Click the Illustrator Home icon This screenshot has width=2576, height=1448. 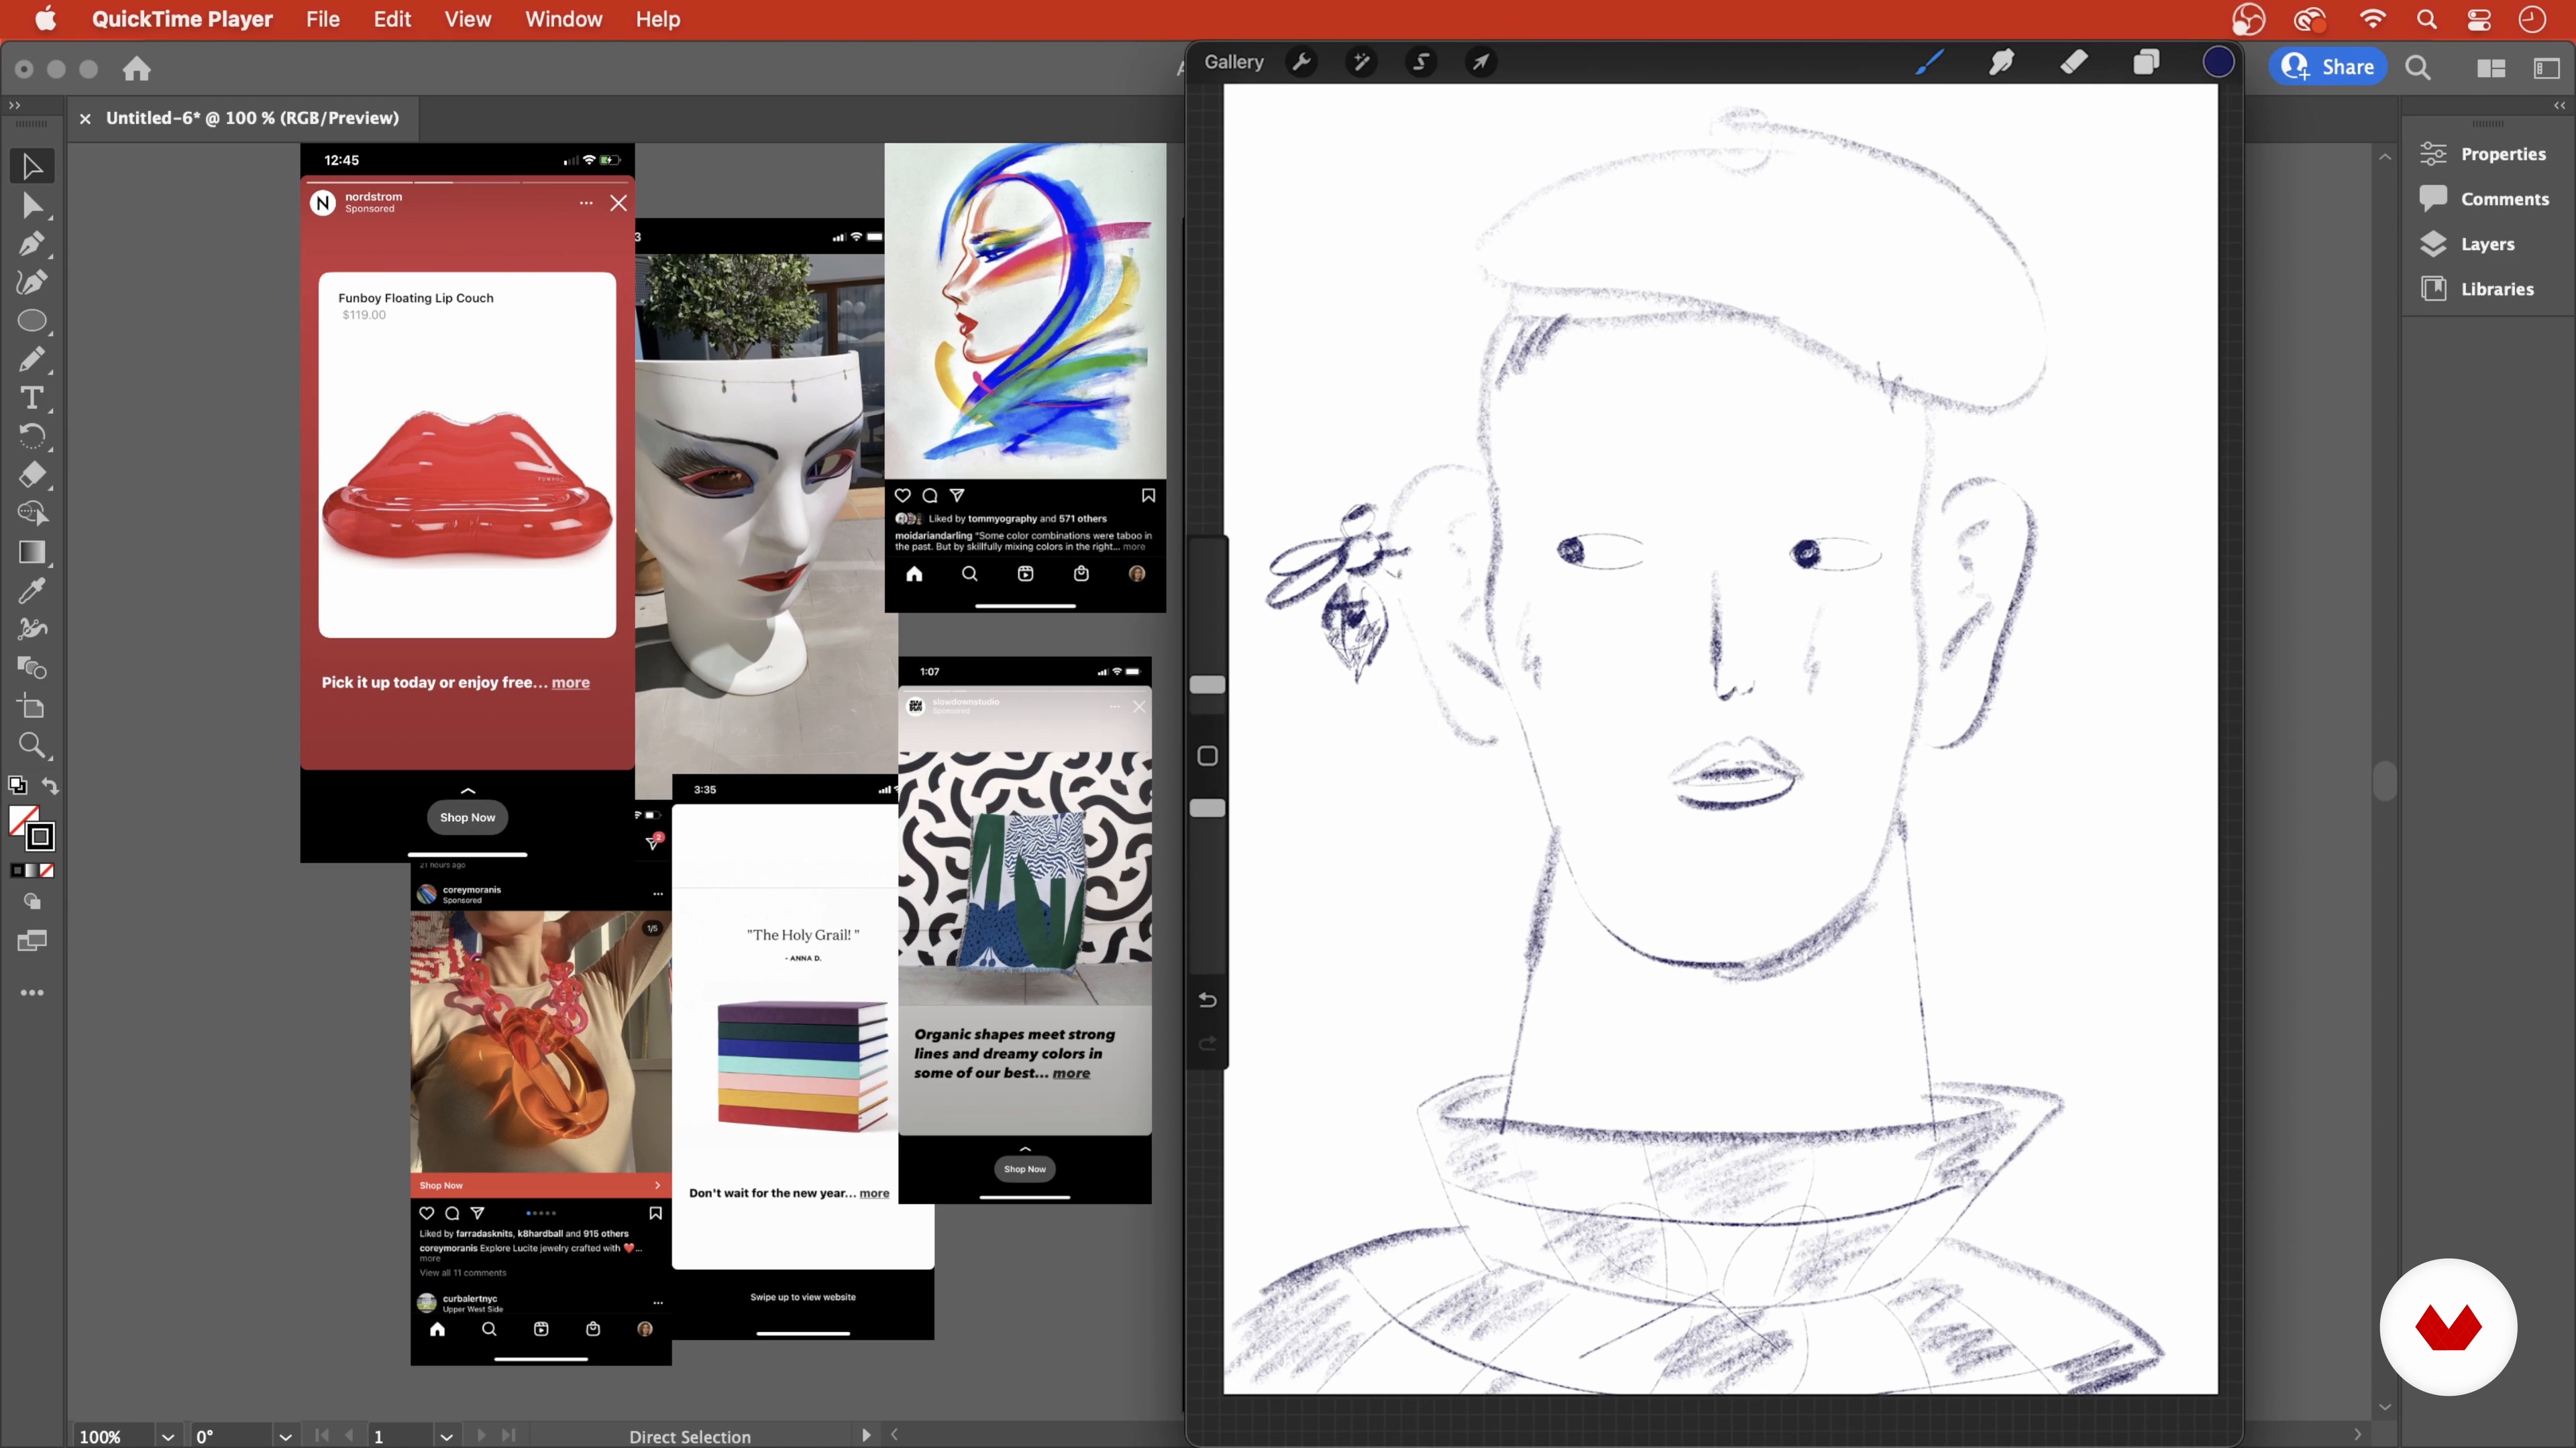[137, 69]
